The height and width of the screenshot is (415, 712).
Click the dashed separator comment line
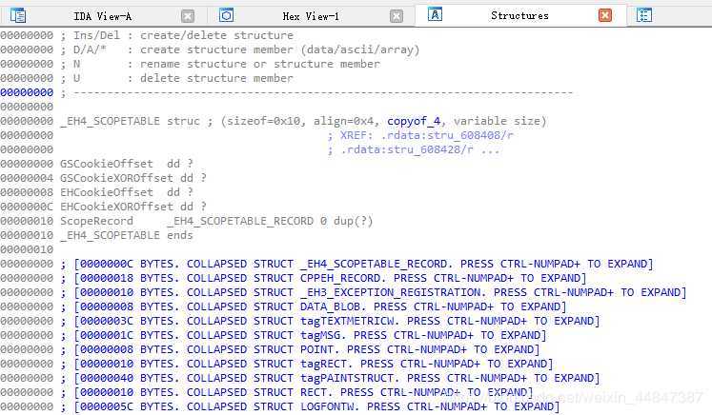coord(317,92)
